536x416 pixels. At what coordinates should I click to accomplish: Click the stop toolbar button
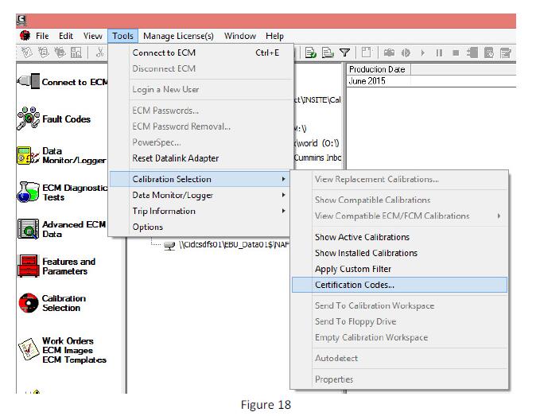456,52
